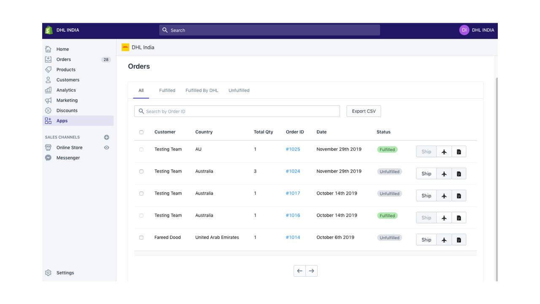The image size is (540, 304).
Task: View Online Store eye icon
Action: tap(107, 147)
